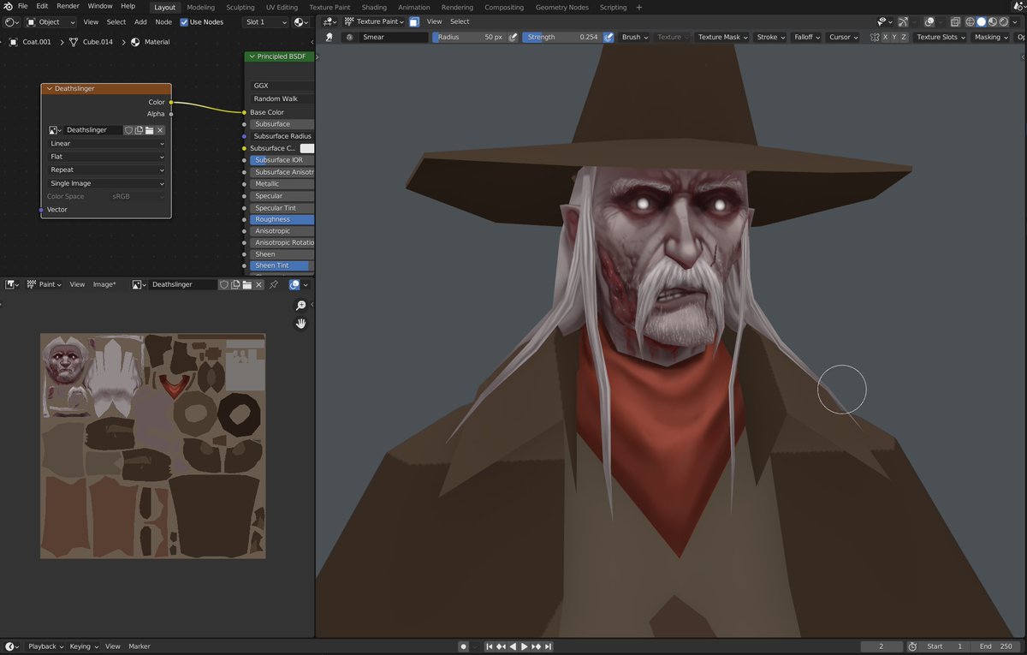This screenshot has width=1027, height=655.
Task: Switch to material preview shading mode
Action: tap(993, 21)
